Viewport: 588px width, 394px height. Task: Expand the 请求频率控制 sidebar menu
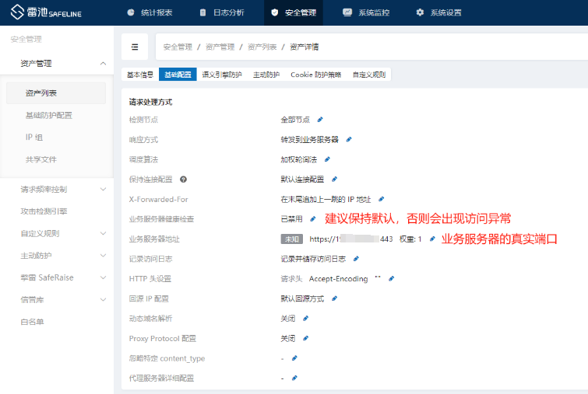tap(104, 189)
